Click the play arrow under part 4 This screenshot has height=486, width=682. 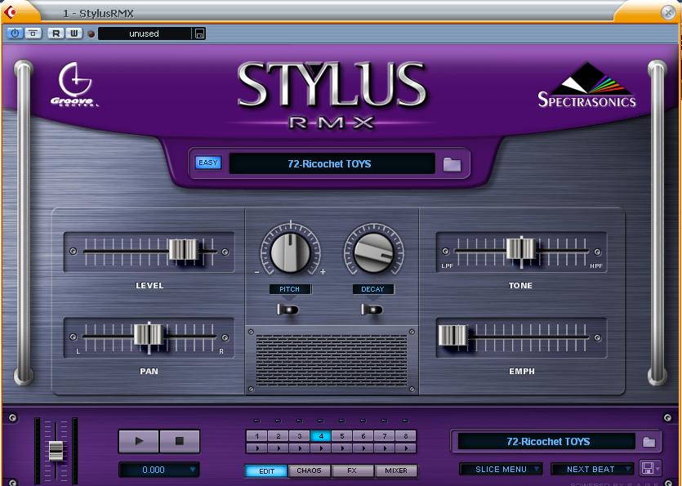point(320,448)
